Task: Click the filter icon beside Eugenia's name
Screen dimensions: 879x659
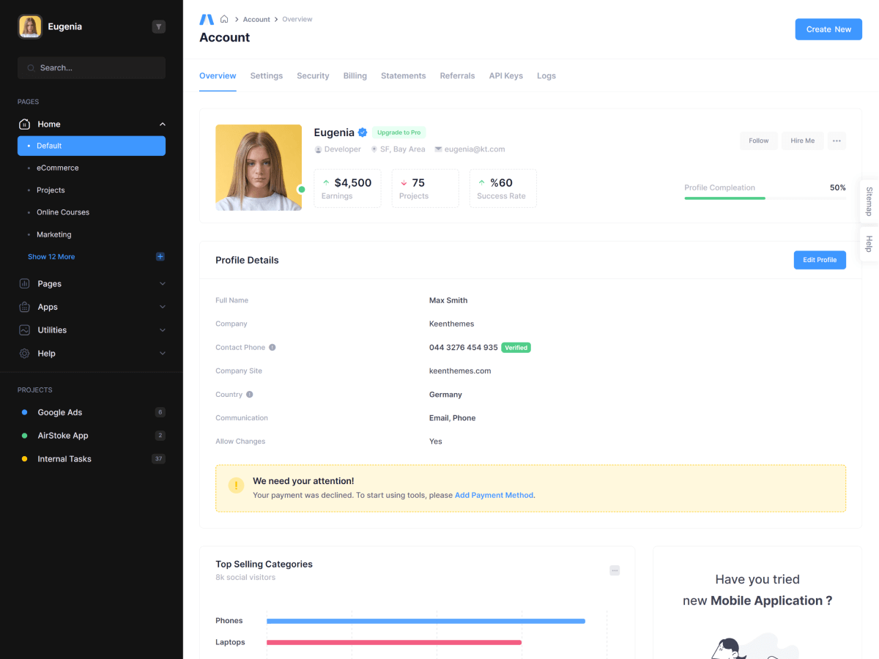Action: pos(158,27)
